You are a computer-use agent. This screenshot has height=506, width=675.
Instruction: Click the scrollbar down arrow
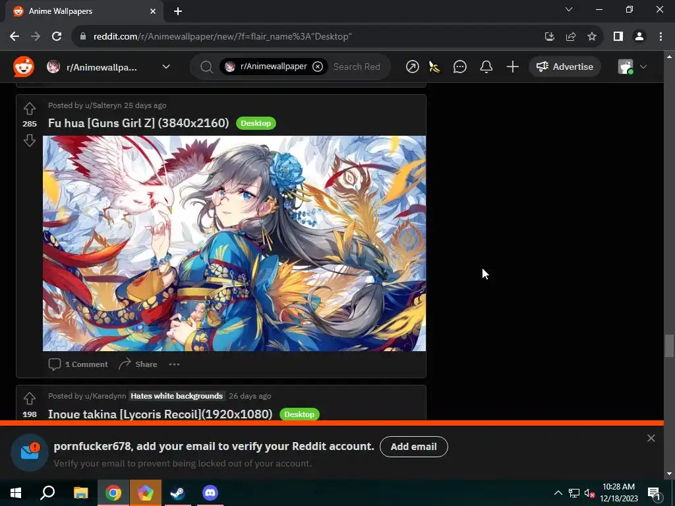(x=669, y=474)
